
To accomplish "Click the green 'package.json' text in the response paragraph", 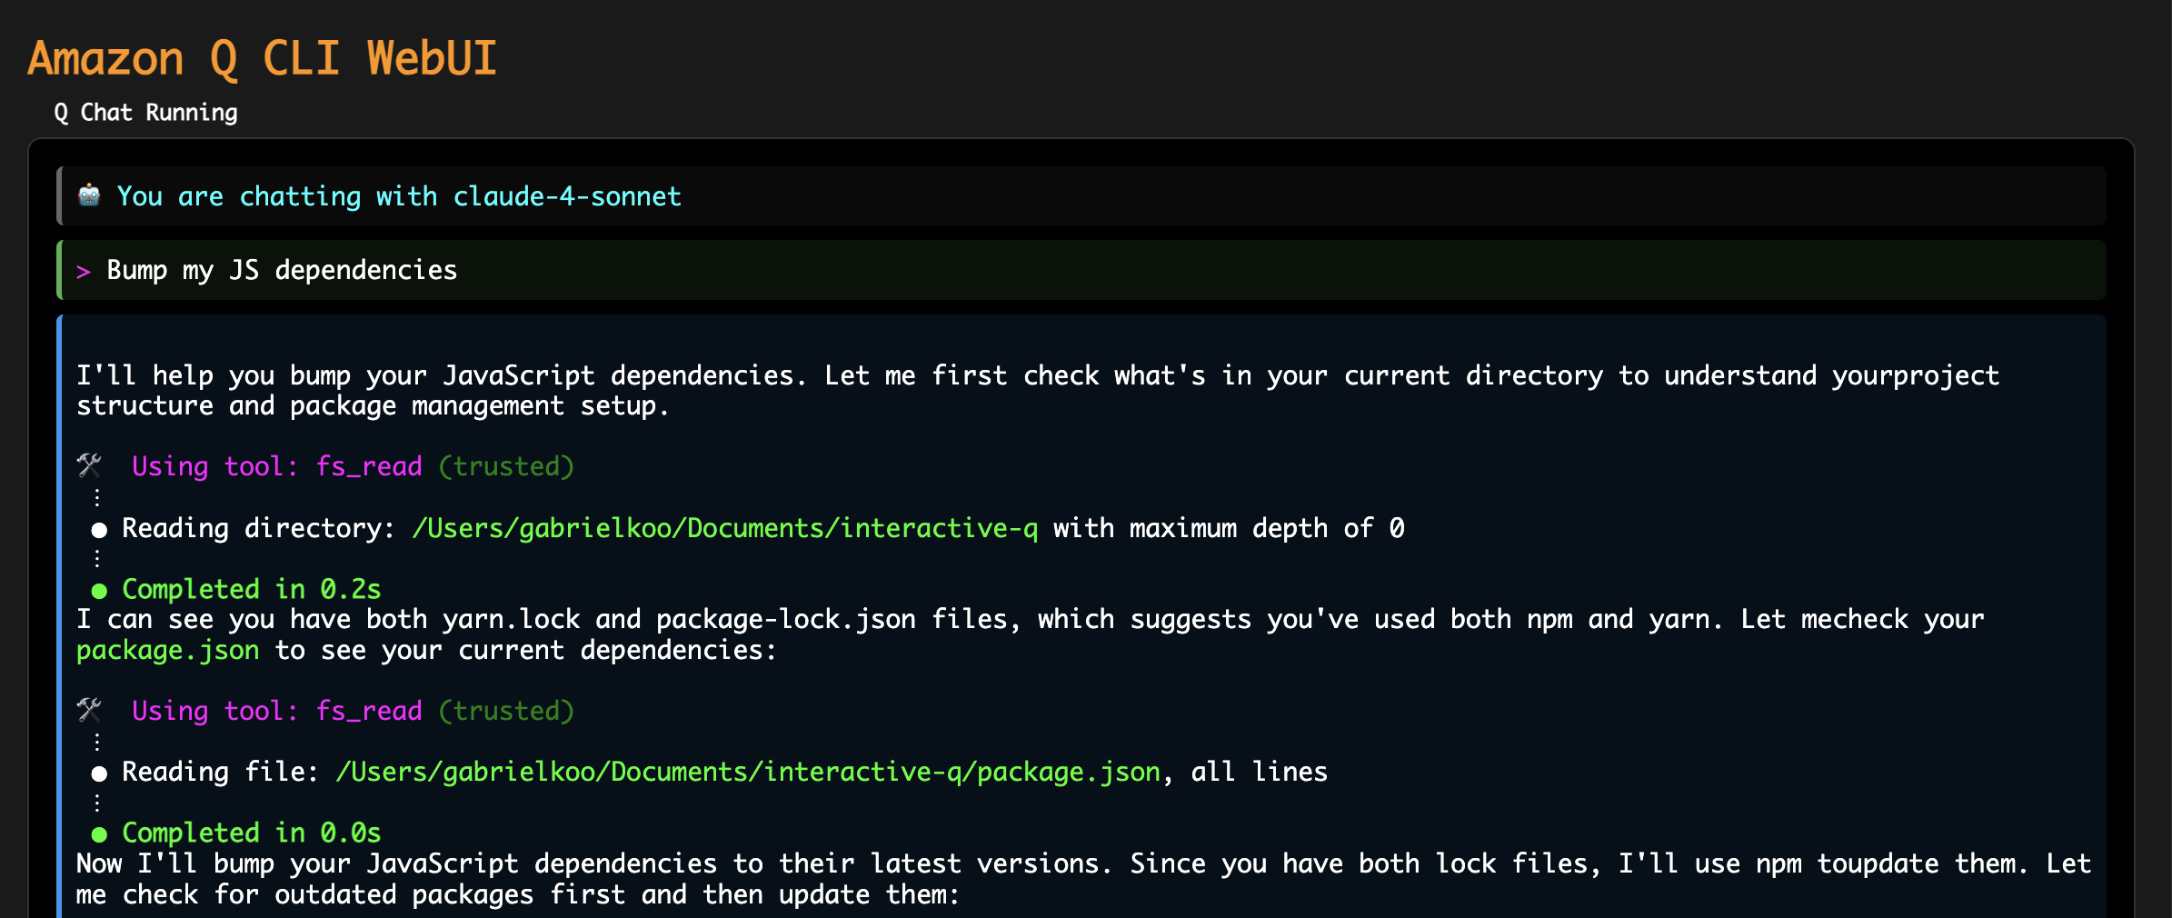I will point(167,651).
